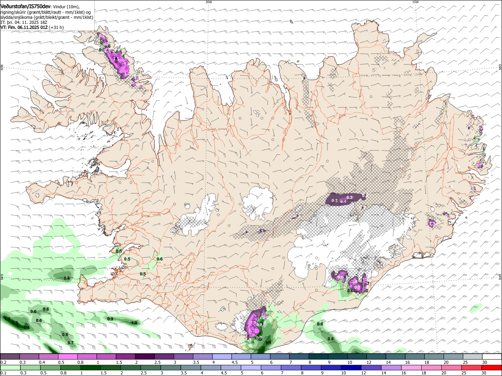Click the 15W longitude label at top edge

(x=415, y=2)
